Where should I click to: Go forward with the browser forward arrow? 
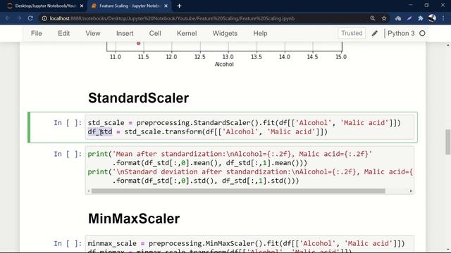click(19, 18)
